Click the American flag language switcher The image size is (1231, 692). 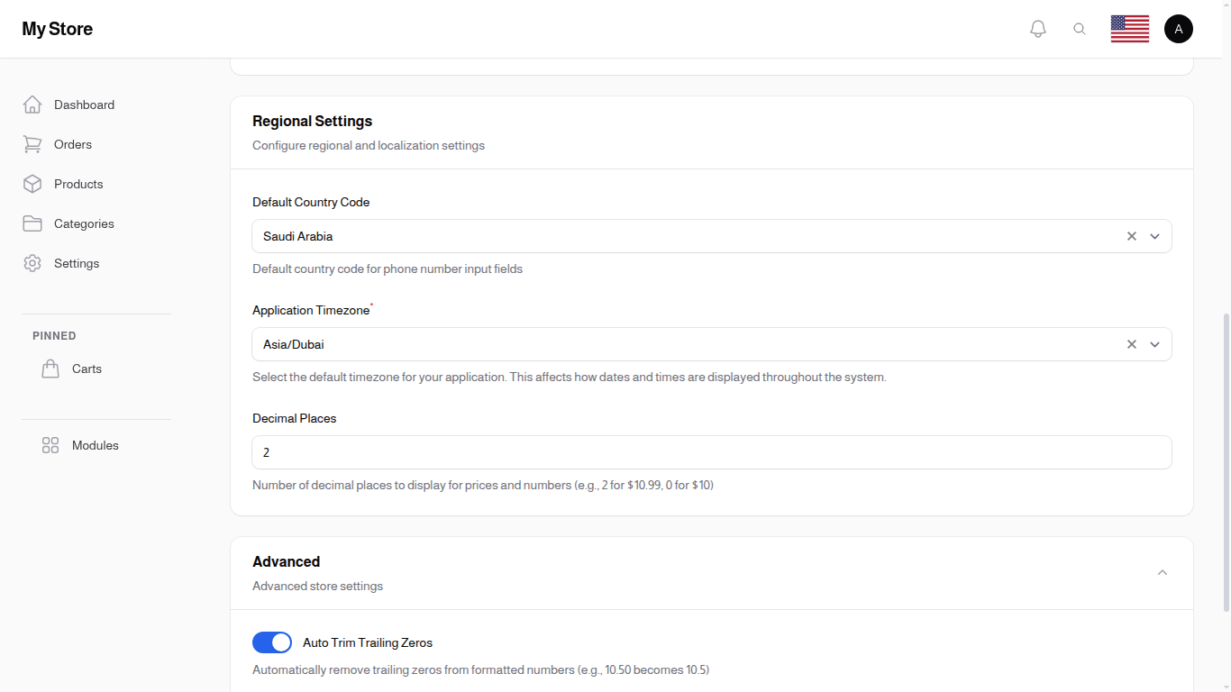(1129, 28)
